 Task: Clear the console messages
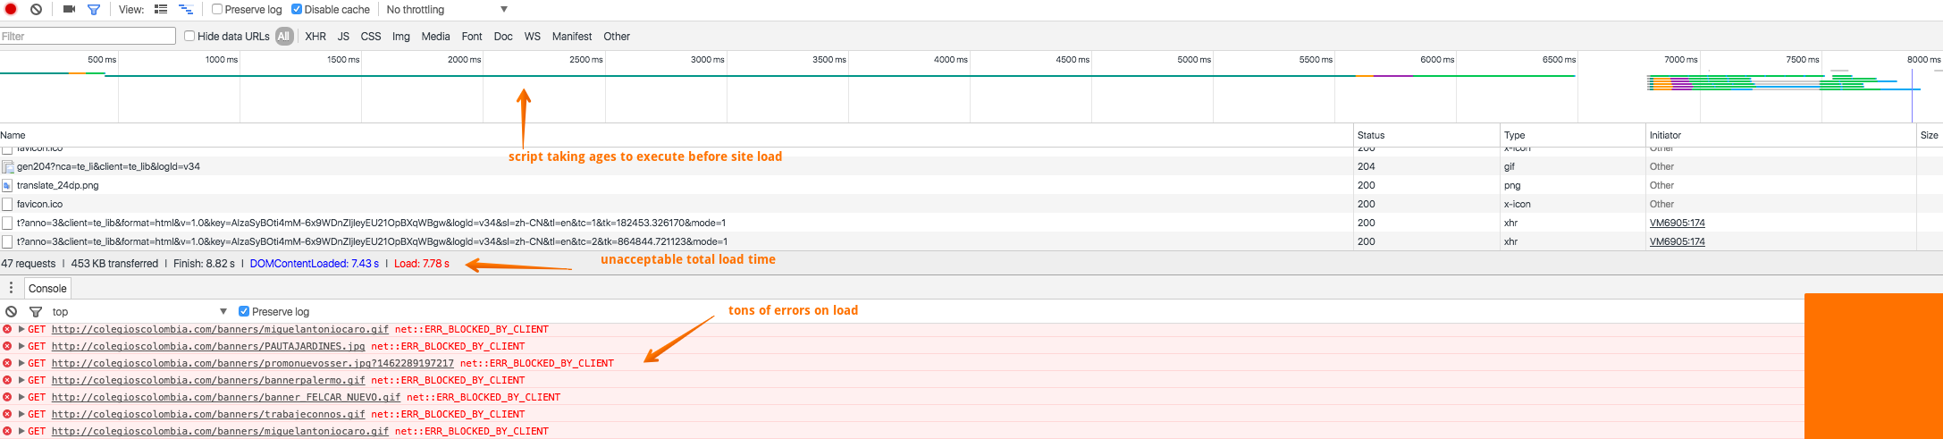pos(11,311)
